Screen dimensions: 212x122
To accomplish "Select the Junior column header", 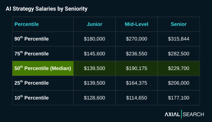I will 94,24.
